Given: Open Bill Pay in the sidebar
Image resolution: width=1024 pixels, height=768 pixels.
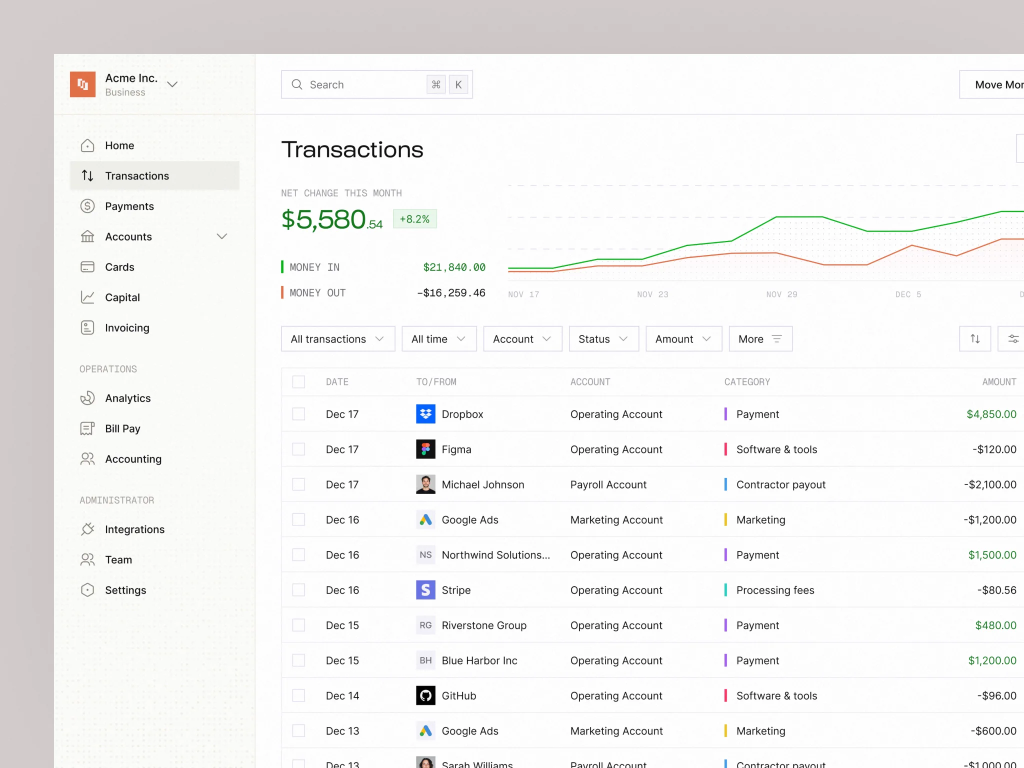Looking at the screenshot, I should point(154,428).
